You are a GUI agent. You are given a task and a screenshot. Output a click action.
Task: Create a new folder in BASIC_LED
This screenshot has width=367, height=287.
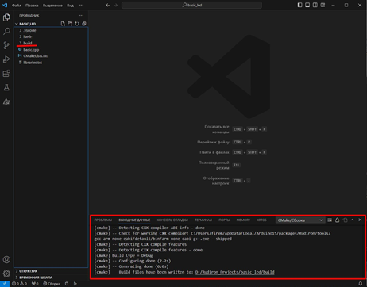click(x=70, y=24)
